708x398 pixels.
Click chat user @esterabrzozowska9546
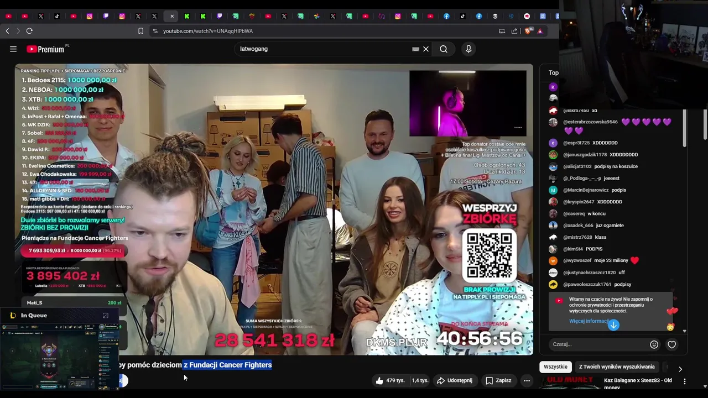pyautogui.click(x=590, y=122)
